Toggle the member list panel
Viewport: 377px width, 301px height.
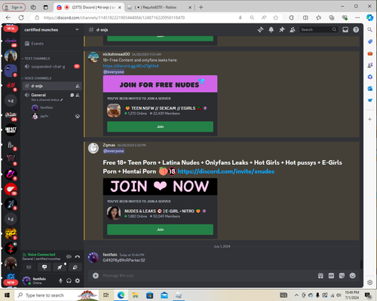click(x=293, y=29)
